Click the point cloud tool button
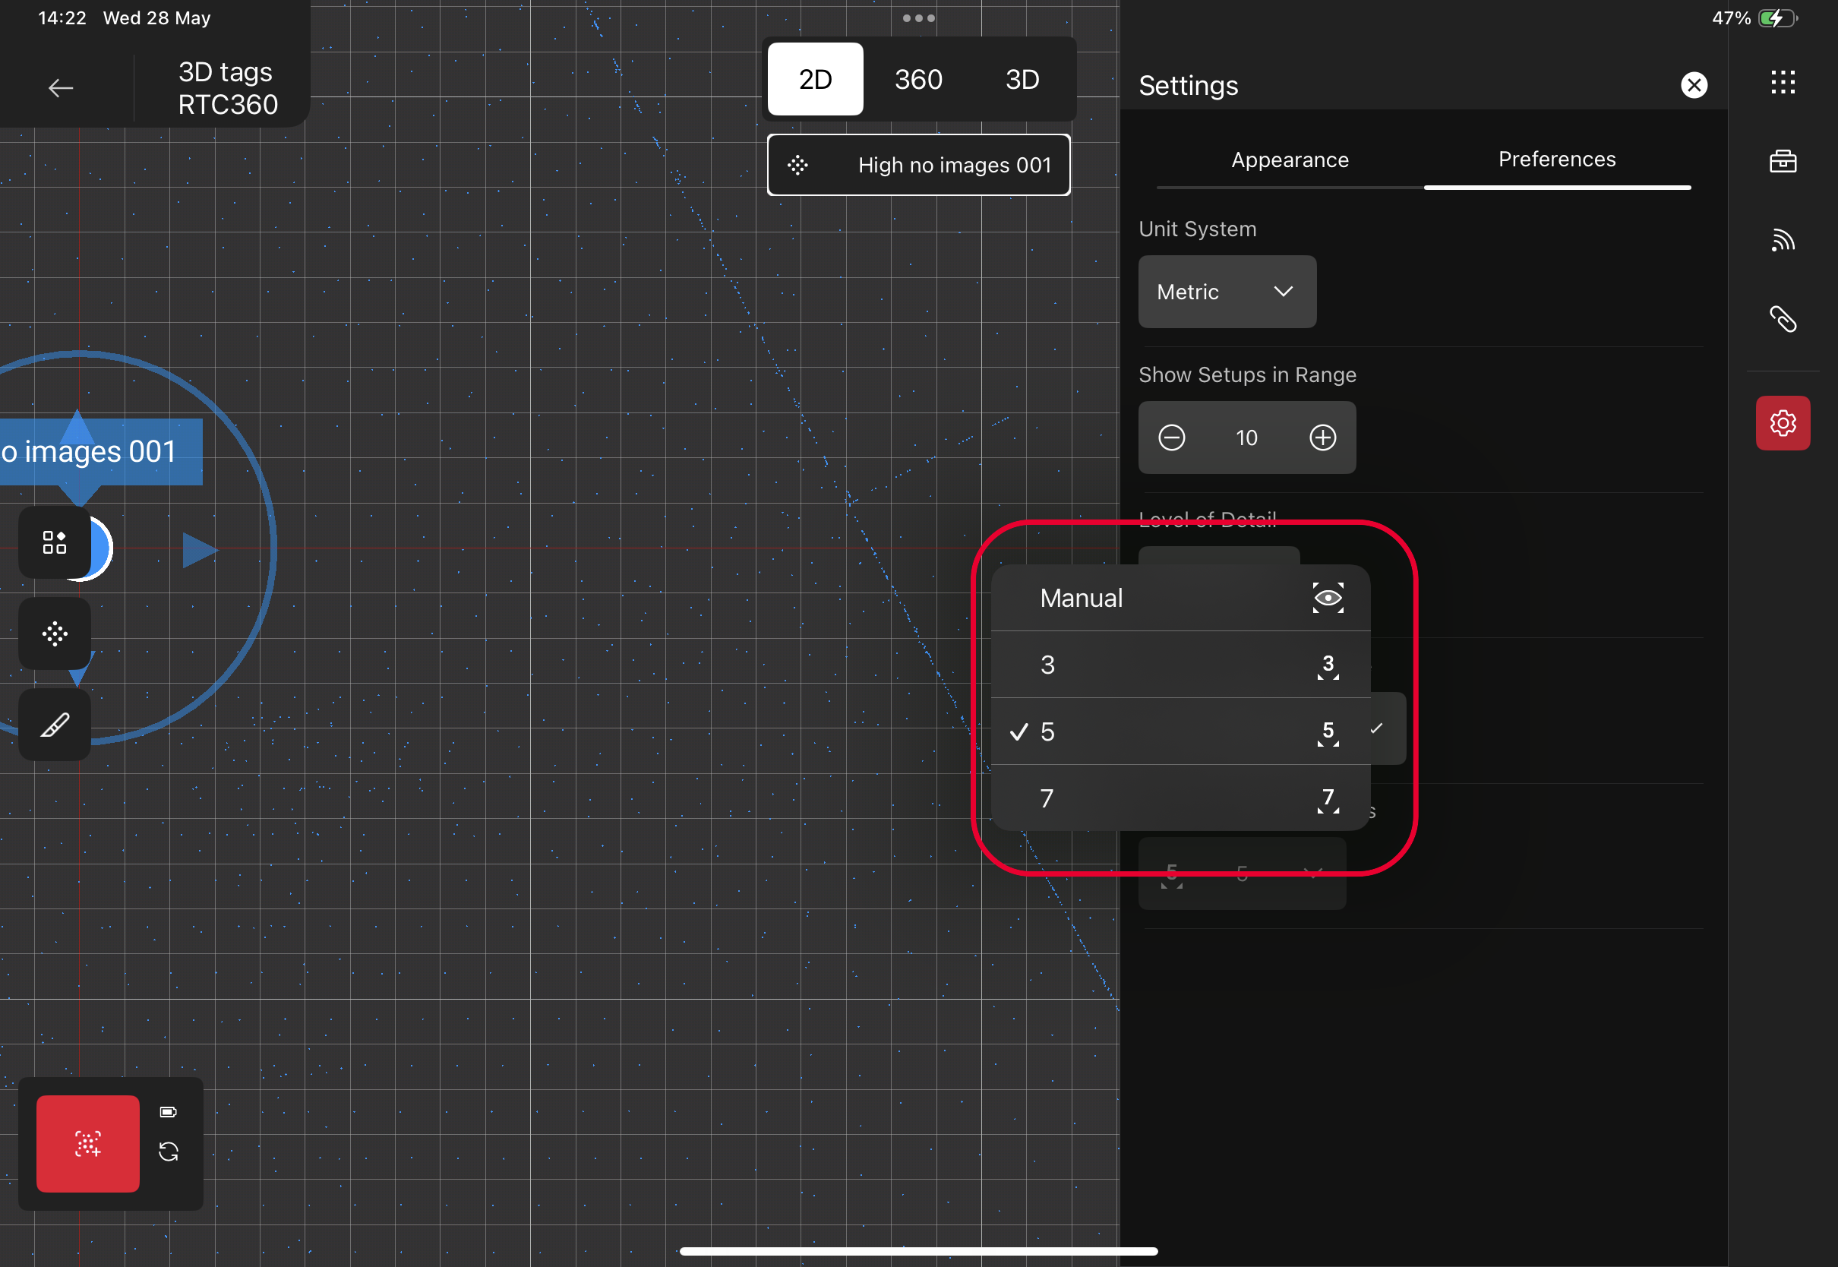 [x=55, y=633]
